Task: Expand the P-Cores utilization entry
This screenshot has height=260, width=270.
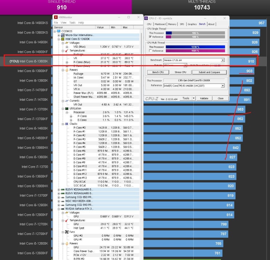Action: coord(71,116)
